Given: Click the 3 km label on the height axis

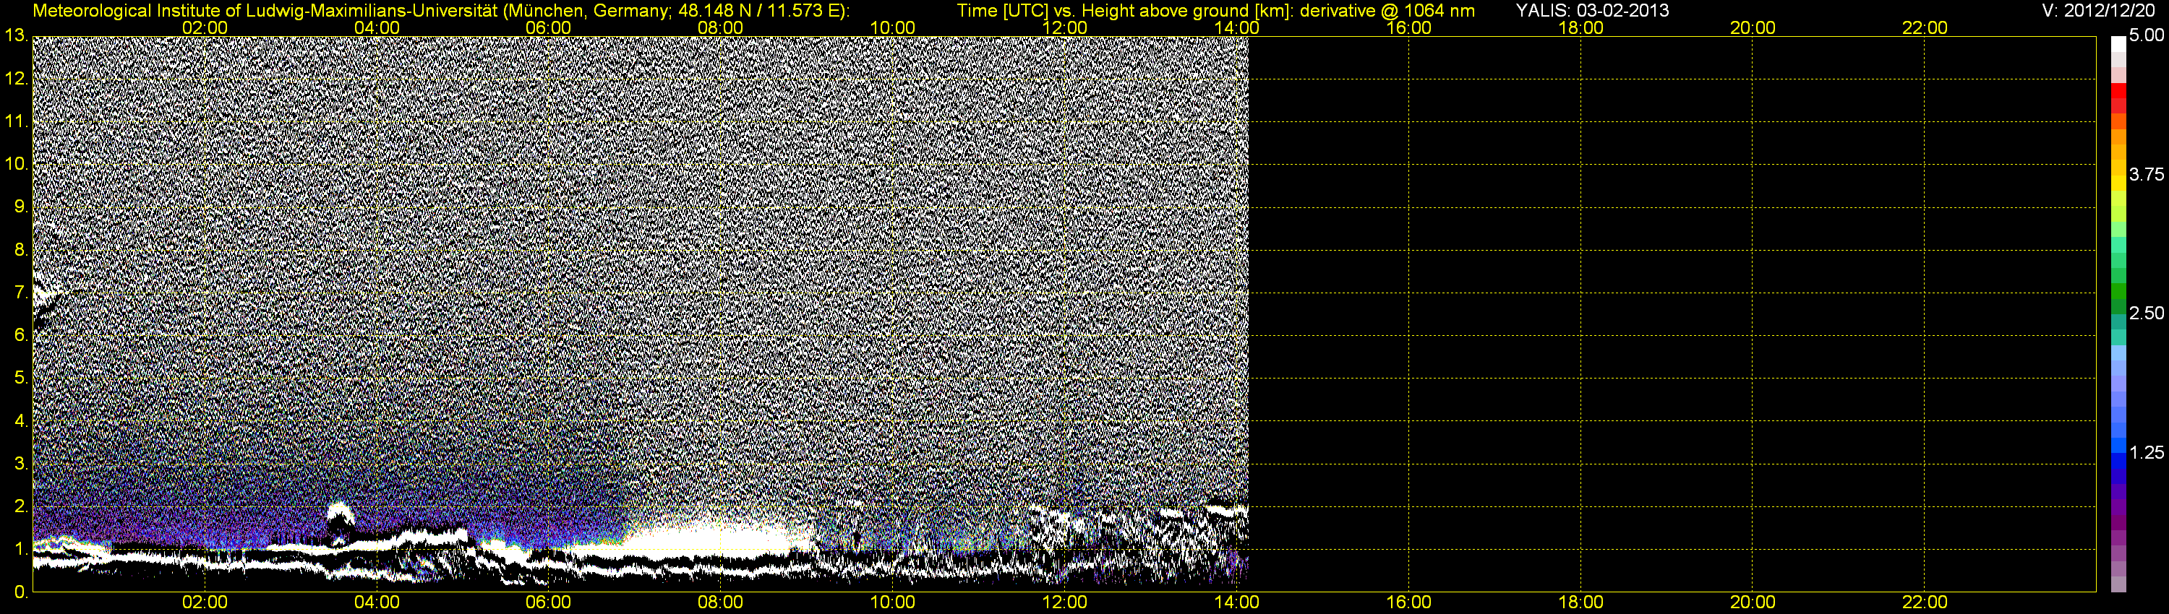Looking at the screenshot, I should [x=20, y=464].
